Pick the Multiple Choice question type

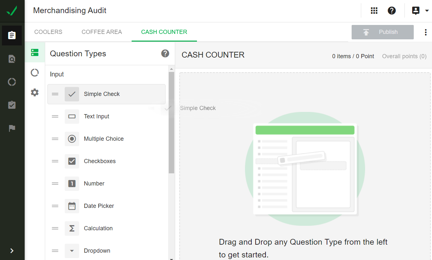(103, 139)
